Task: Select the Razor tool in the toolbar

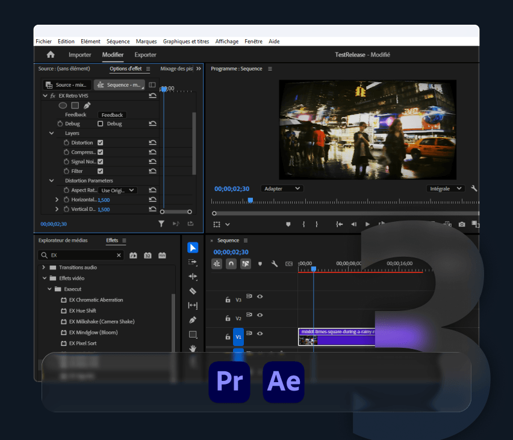Action: [193, 291]
